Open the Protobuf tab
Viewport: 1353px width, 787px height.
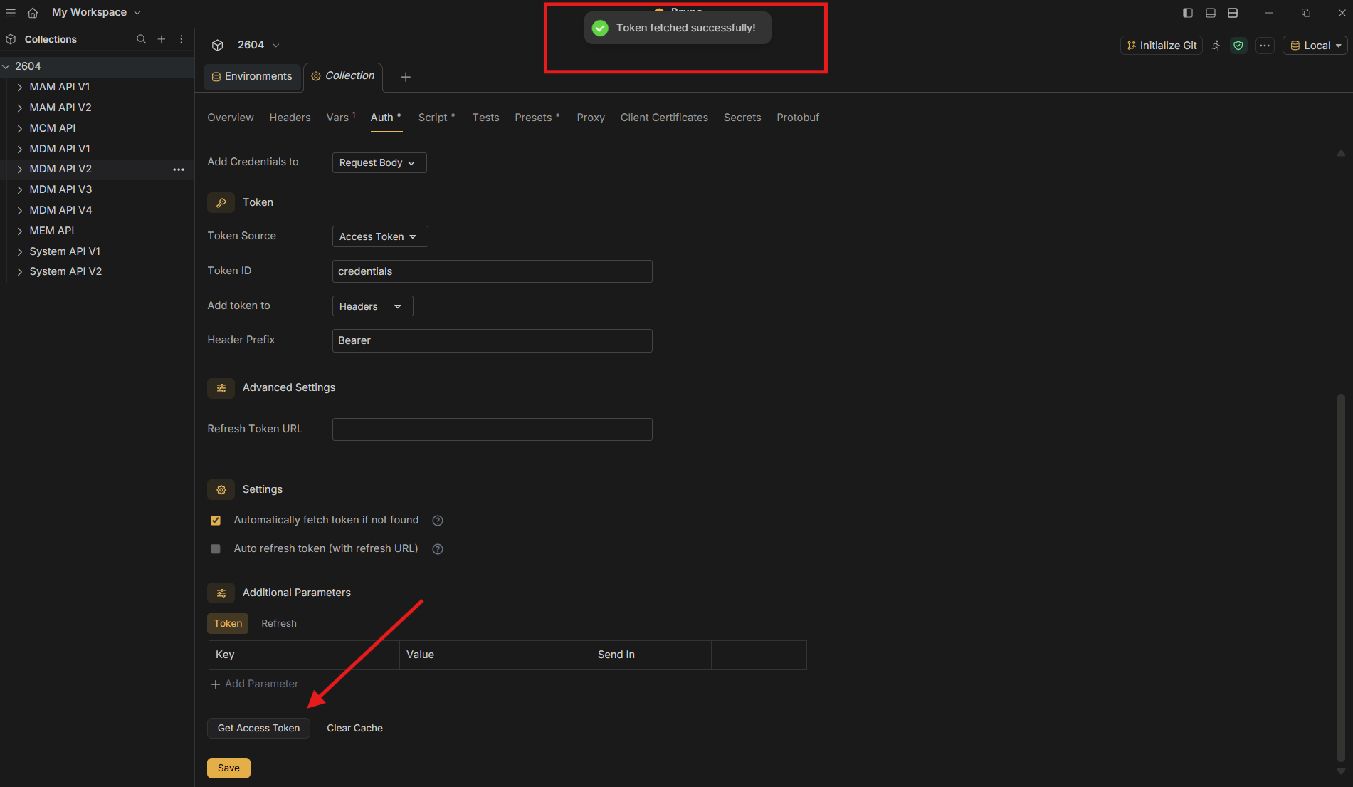[798, 118]
